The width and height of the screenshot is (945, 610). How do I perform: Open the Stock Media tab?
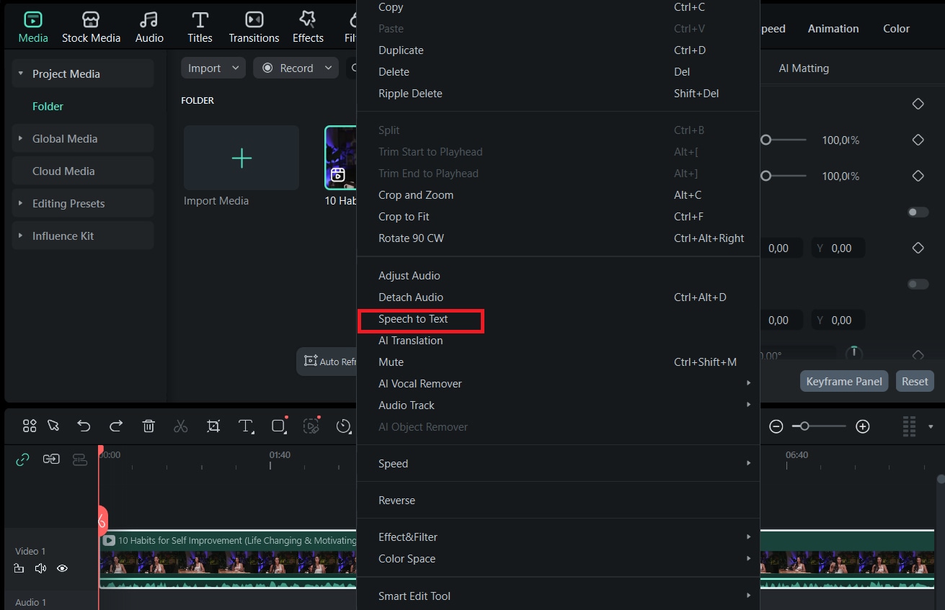[x=91, y=27]
